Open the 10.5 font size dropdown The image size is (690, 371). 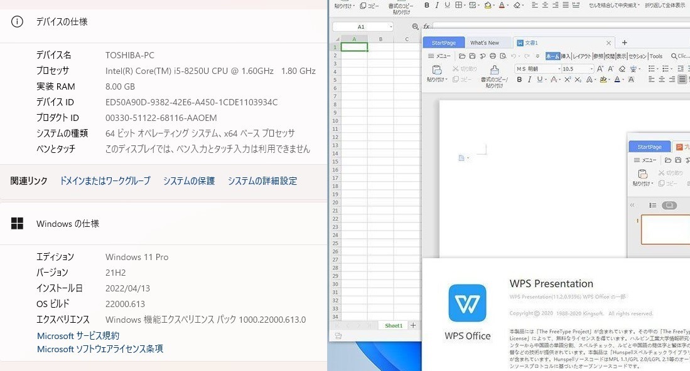pyautogui.click(x=592, y=69)
